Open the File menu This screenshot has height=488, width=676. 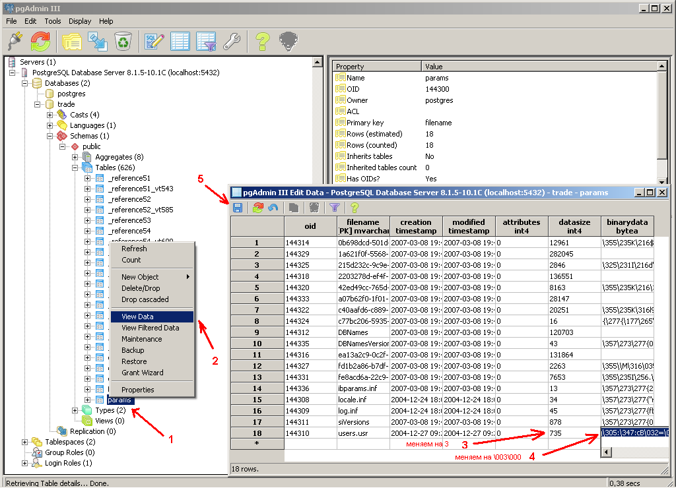click(x=11, y=21)
